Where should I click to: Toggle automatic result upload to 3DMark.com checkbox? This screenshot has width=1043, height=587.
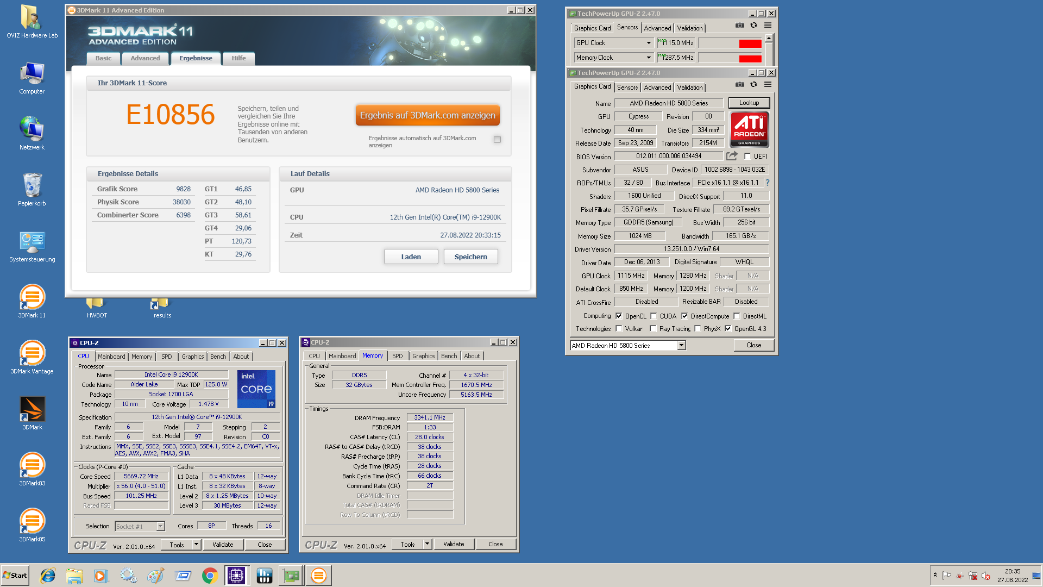click(x=497, y=140)
